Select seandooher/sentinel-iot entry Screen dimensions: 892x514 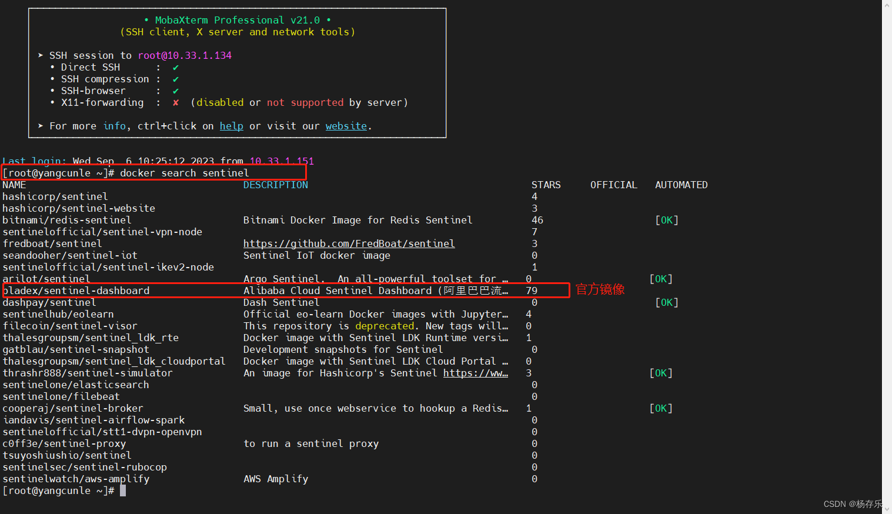click(70, 255)
